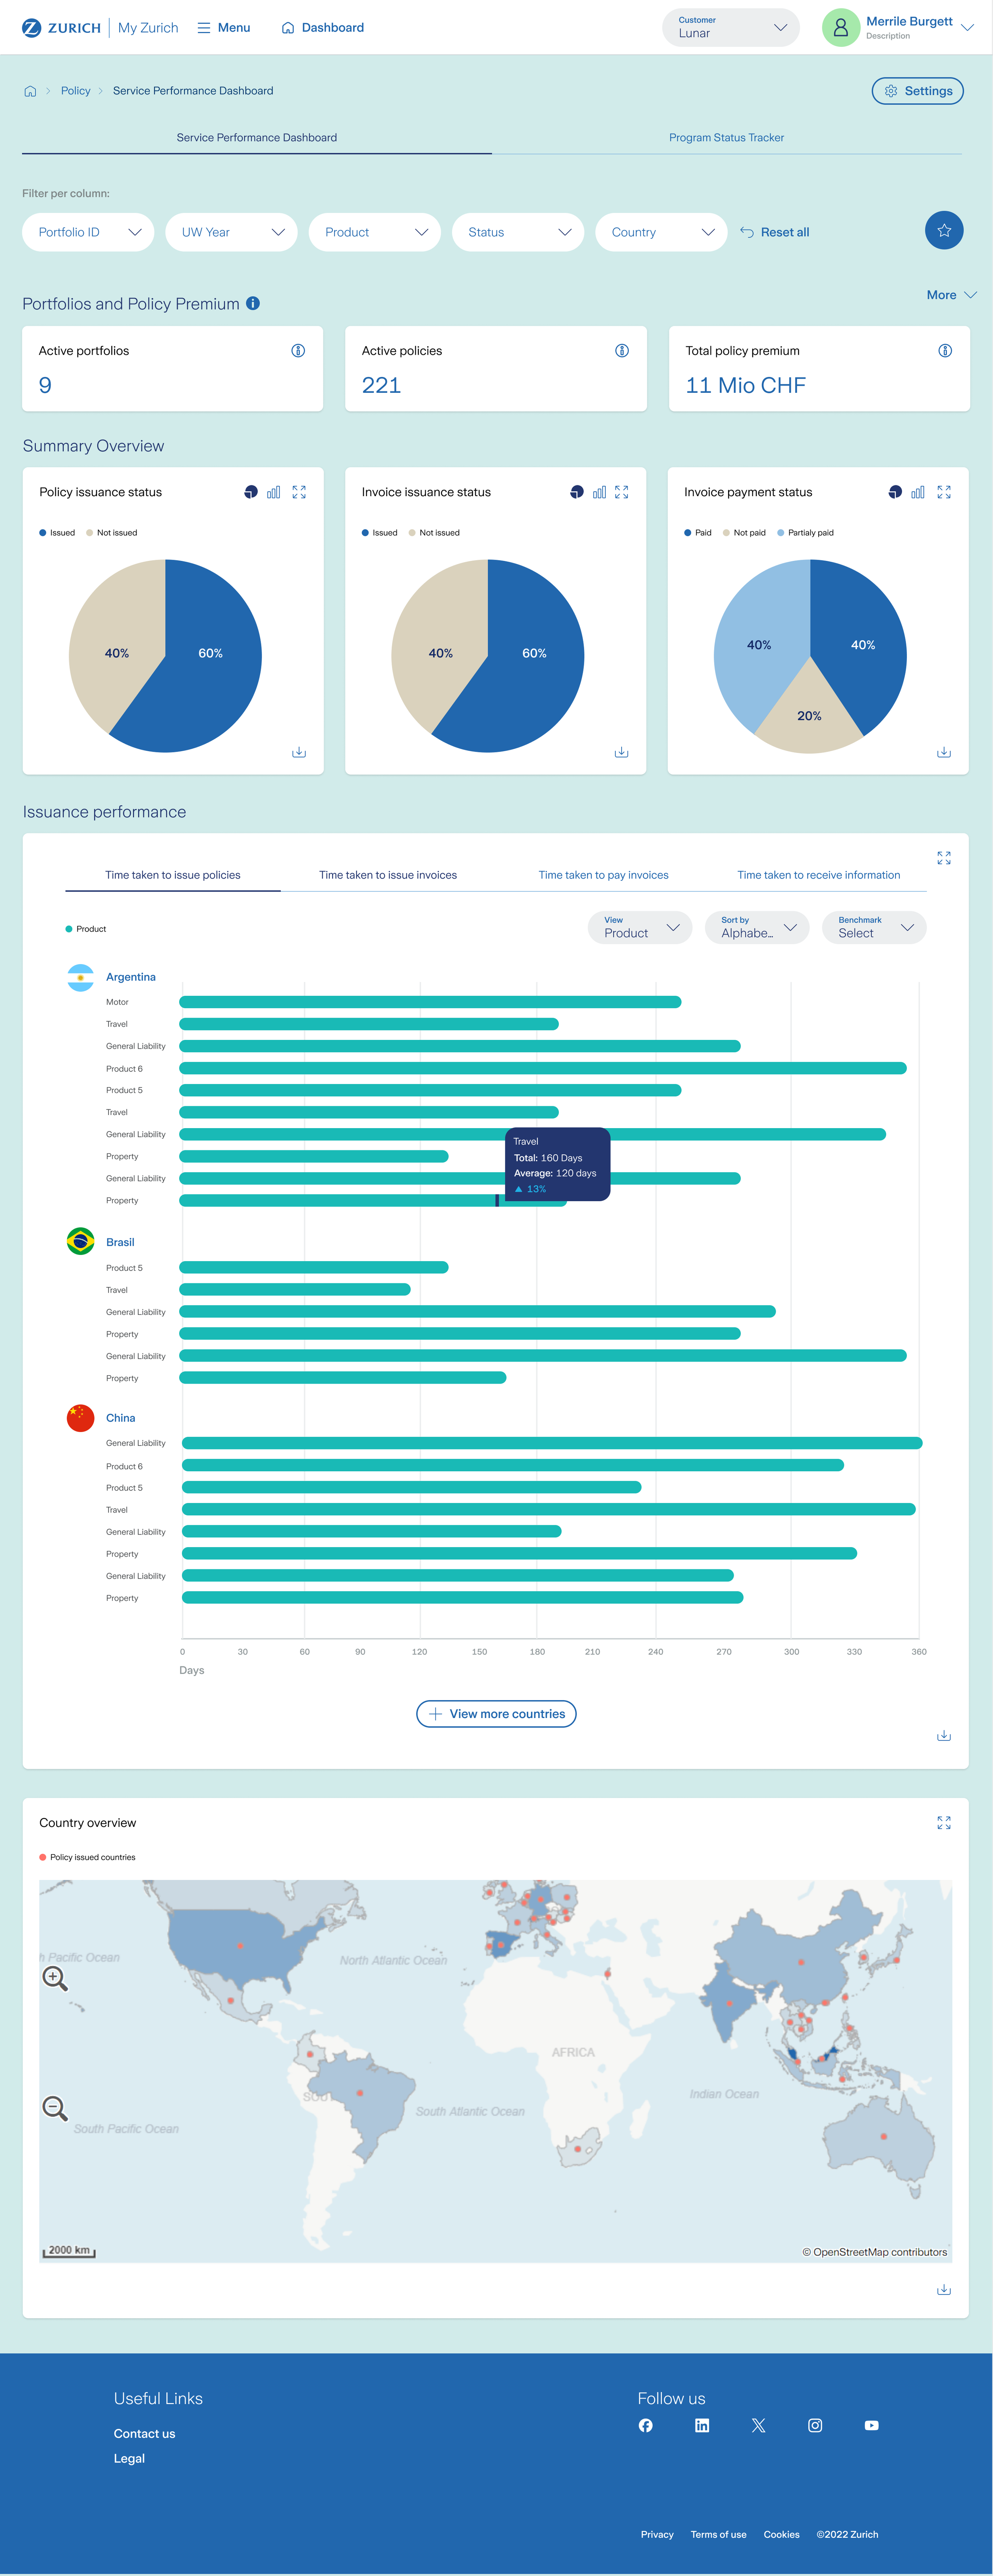This screenshot has width=993, height=2576.
Task: Expand Issuance performance panel fullscreen
Action: click(944, 858)
